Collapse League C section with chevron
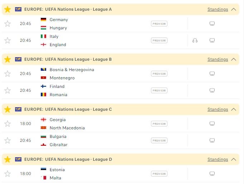244x184 pixels. 234,109
